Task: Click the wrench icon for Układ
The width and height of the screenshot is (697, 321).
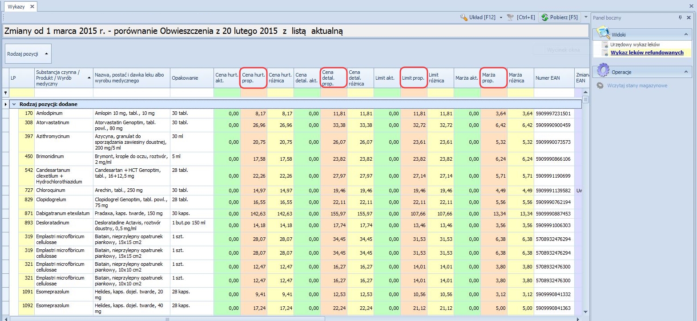Action: point(464,17)
